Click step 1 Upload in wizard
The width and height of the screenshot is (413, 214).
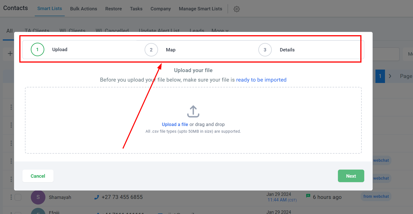[49, 49]
